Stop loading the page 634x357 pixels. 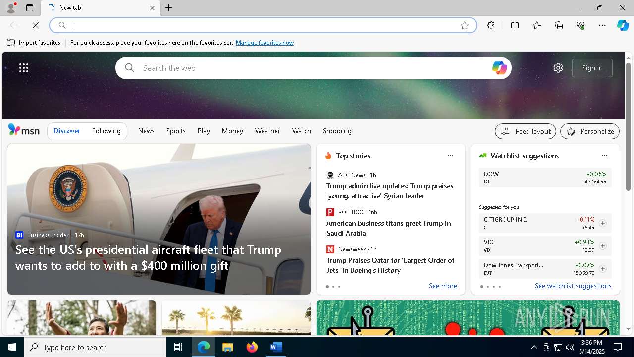click(36, 25)
